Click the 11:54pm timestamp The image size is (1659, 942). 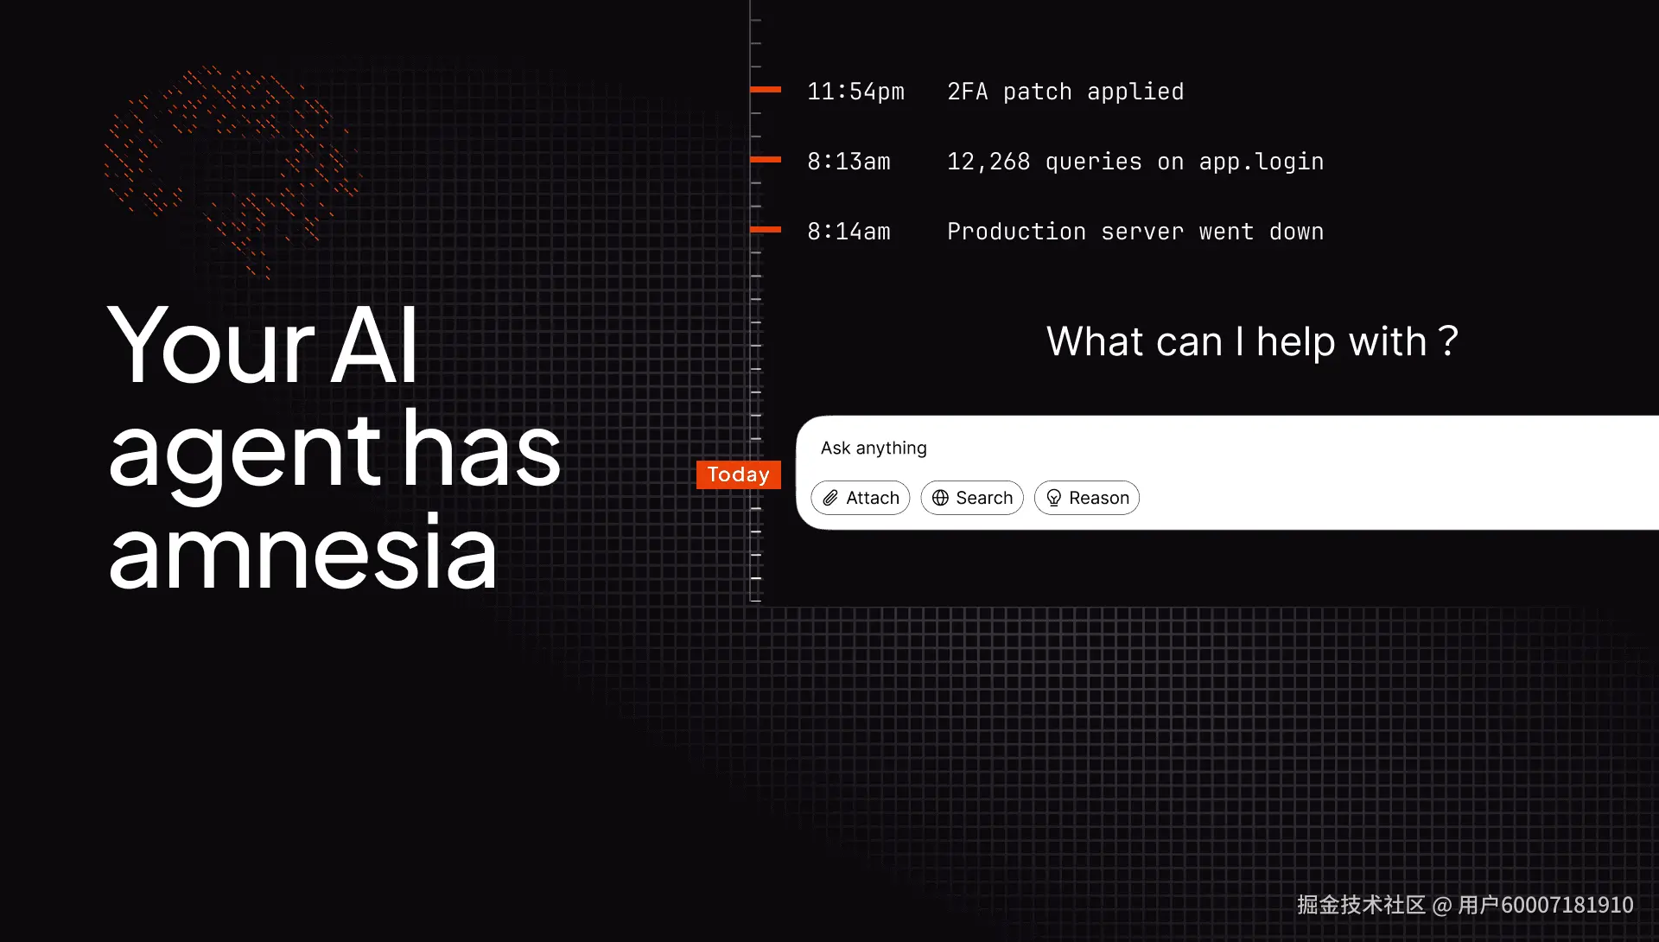coord(855,92)
